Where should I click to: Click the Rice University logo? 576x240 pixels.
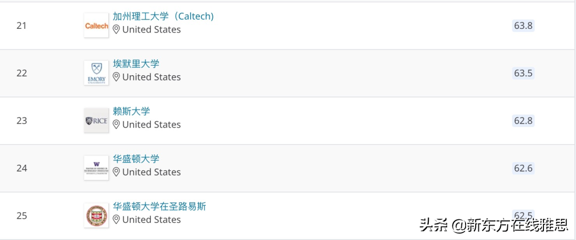click(x=96, y=121)
